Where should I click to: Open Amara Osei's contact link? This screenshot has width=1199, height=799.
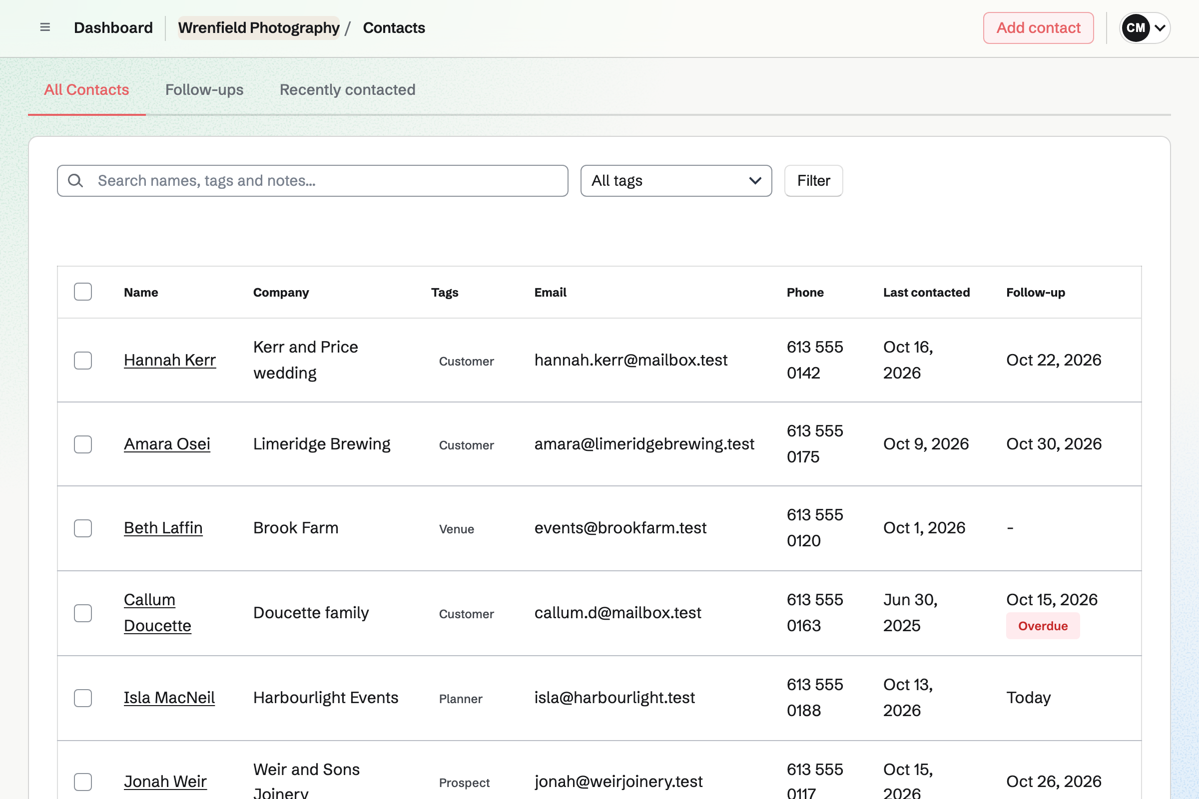167,444
